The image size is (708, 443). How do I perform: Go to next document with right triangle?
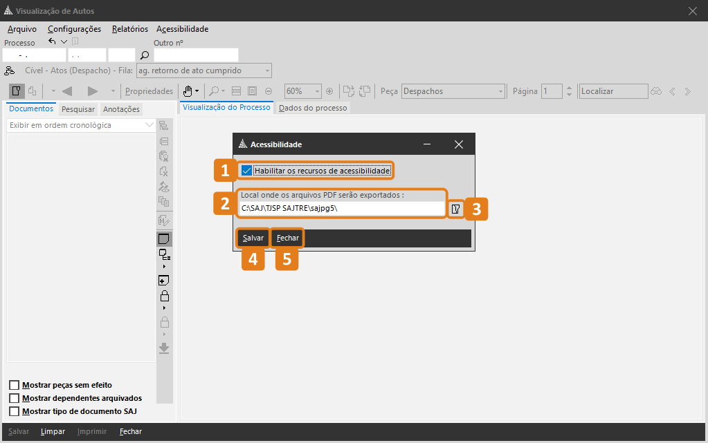pyautogui.click(x=93, y=91)
